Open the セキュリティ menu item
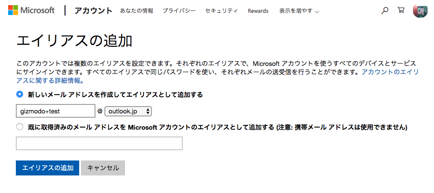This screenshot has height=193, width=434. tap(221, 11)
